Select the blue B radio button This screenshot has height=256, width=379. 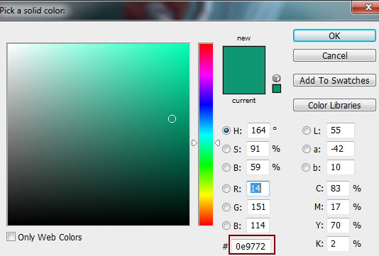(226, 226)
